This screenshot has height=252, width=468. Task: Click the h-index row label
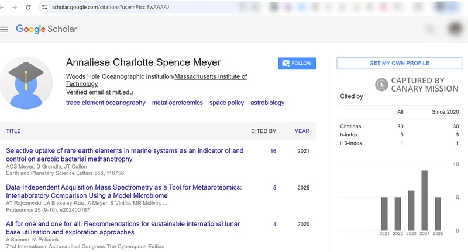[x=349, y=135]
